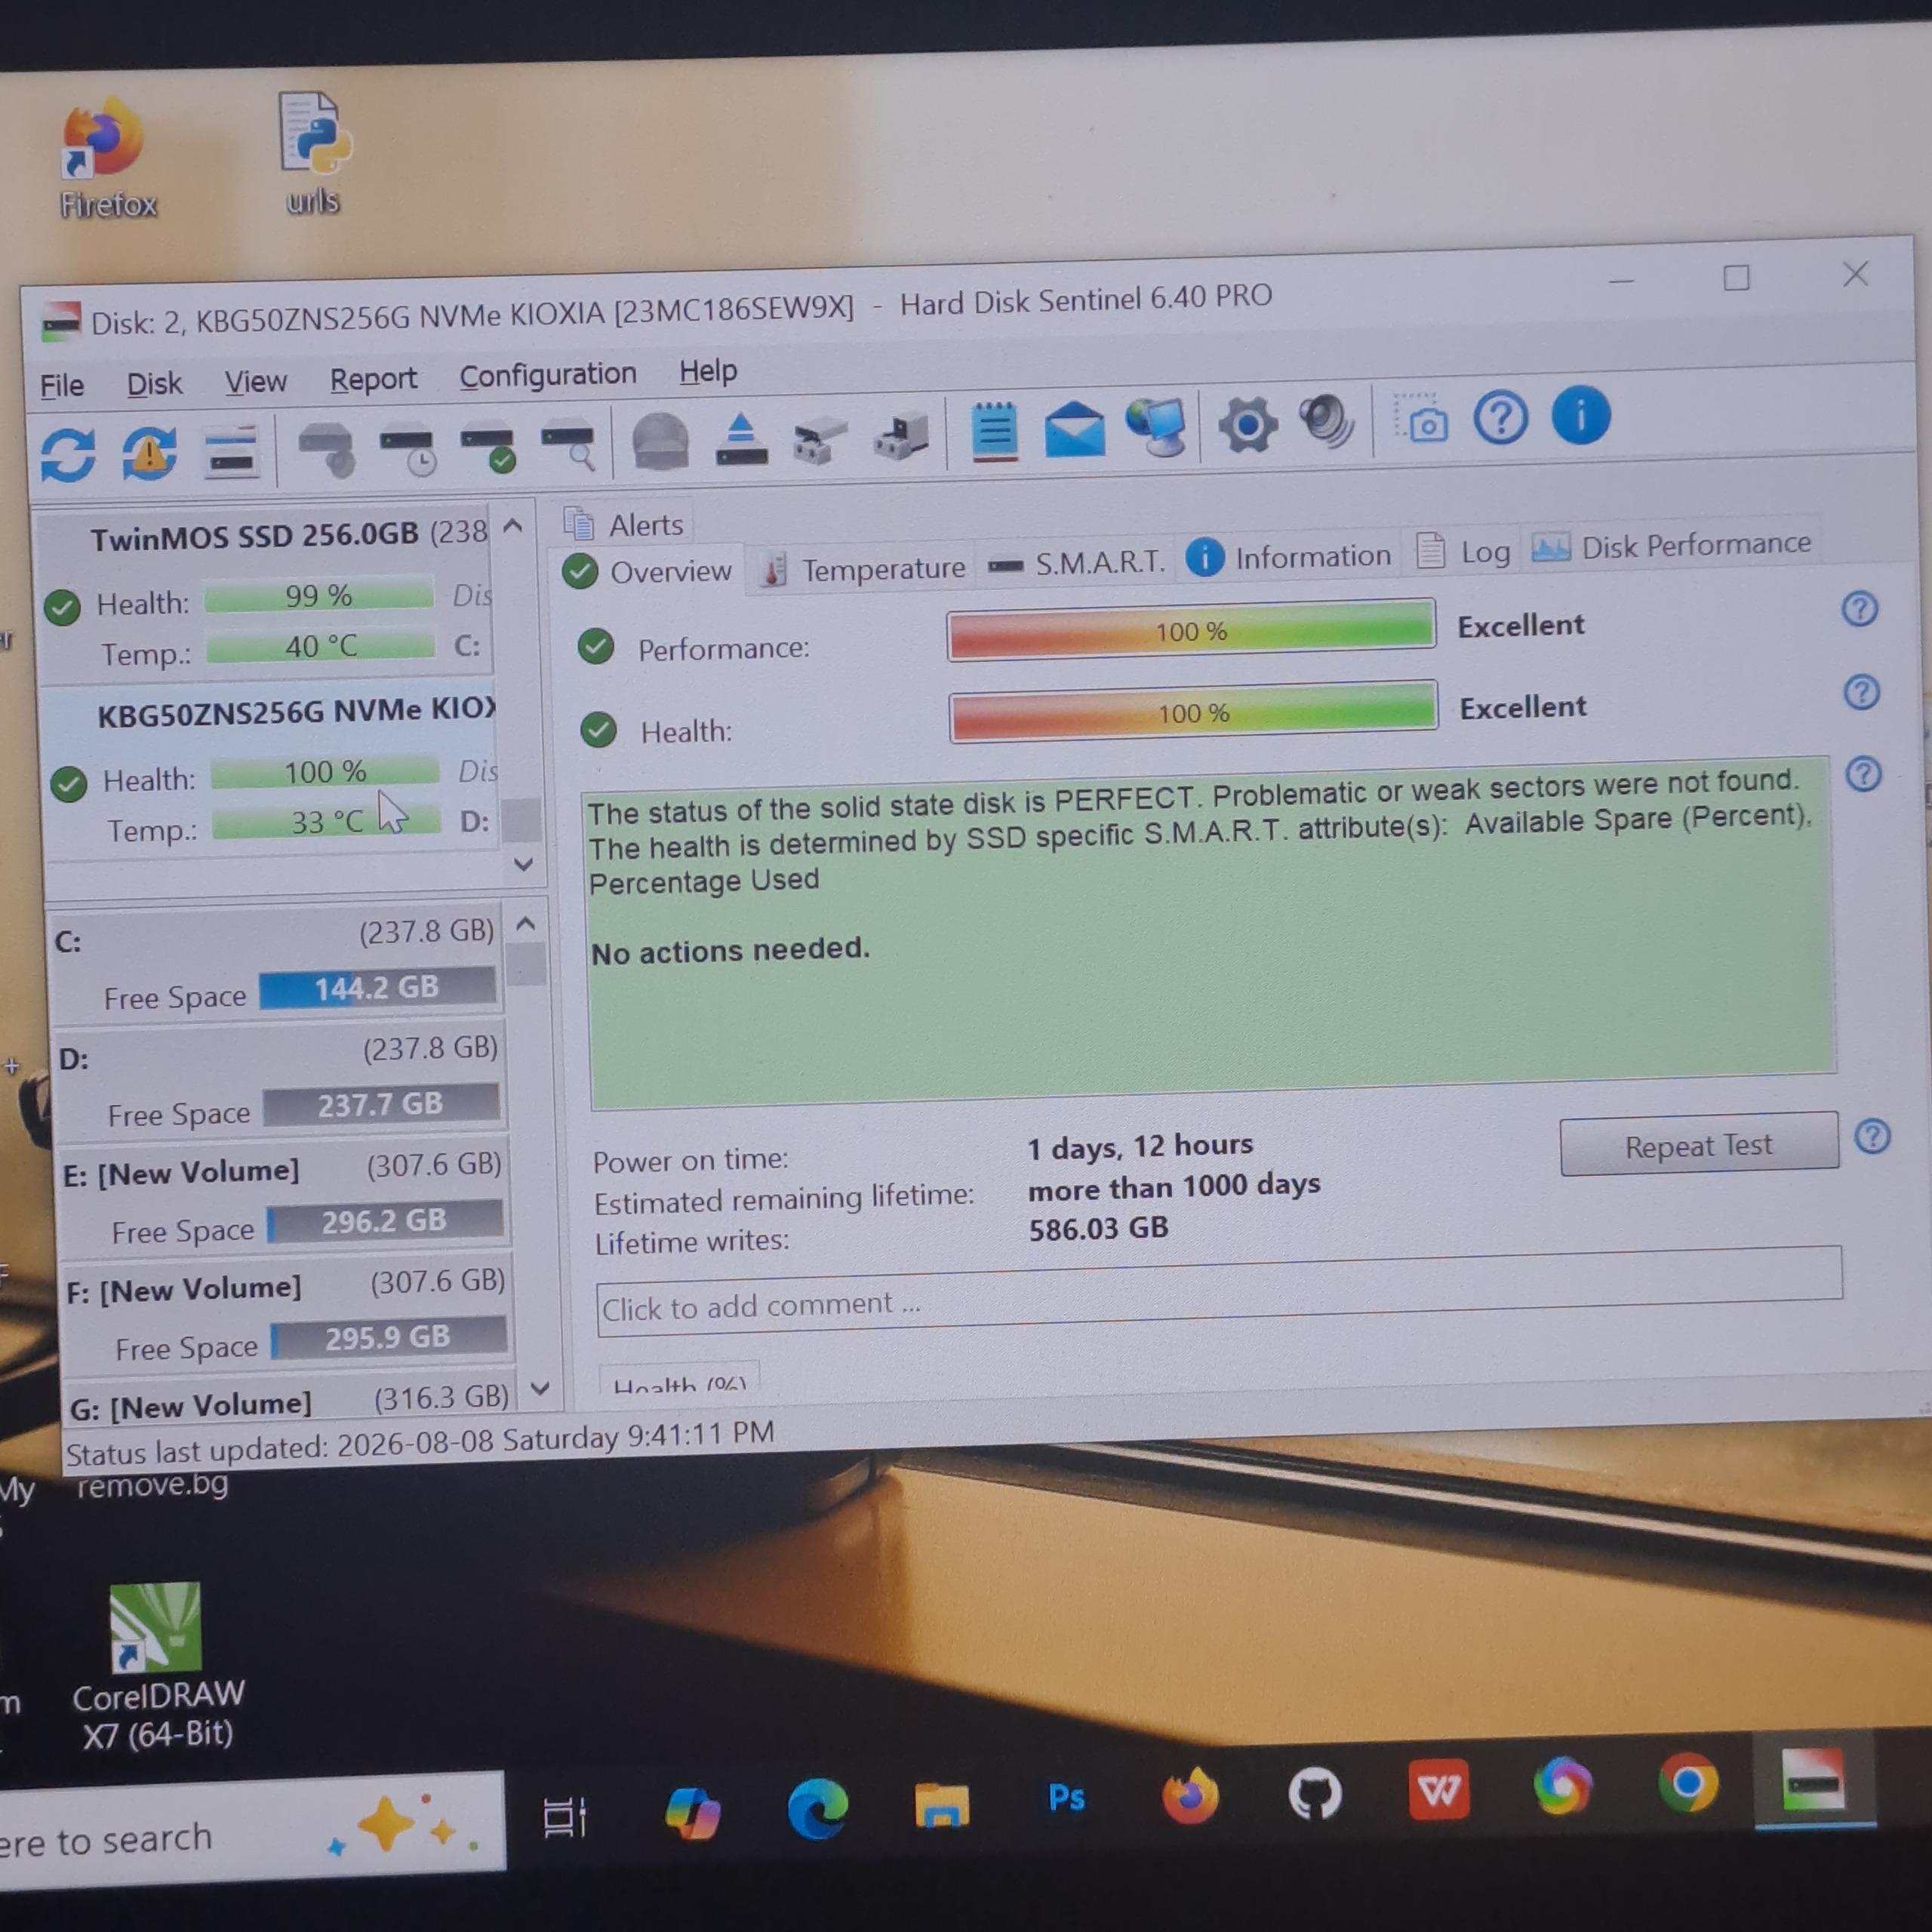This screenshot has height=1932, width=1932.
Task: Click the Repeat Test button
Action: (x=1698, y=1144)
